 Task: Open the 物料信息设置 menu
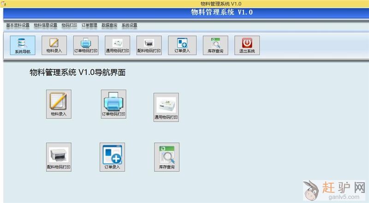(45, 25)
